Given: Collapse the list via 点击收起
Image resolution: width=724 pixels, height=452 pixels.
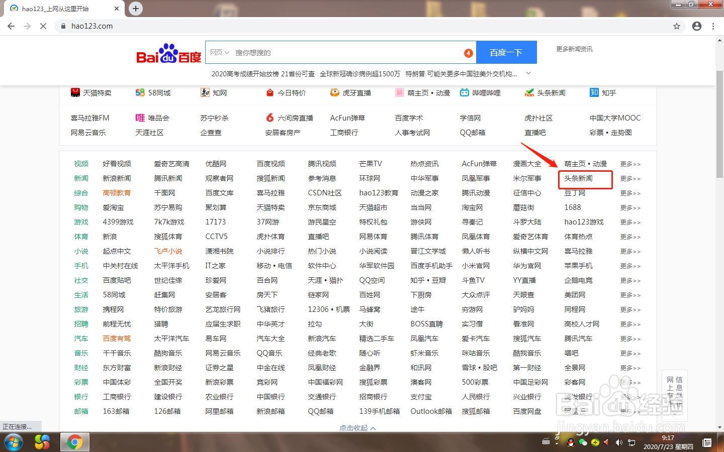Looking at the screenshot, I should [357, 428].
